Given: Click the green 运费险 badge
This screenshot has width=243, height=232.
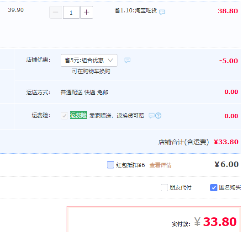Looking at the screenshot, I should pyautogui.click(x=79, y=115).
